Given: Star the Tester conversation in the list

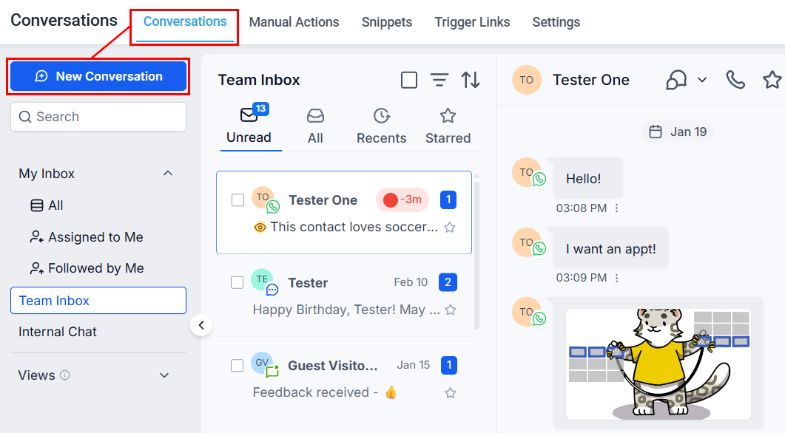Looking at the screenshot, I should click(x=450, y=310).
